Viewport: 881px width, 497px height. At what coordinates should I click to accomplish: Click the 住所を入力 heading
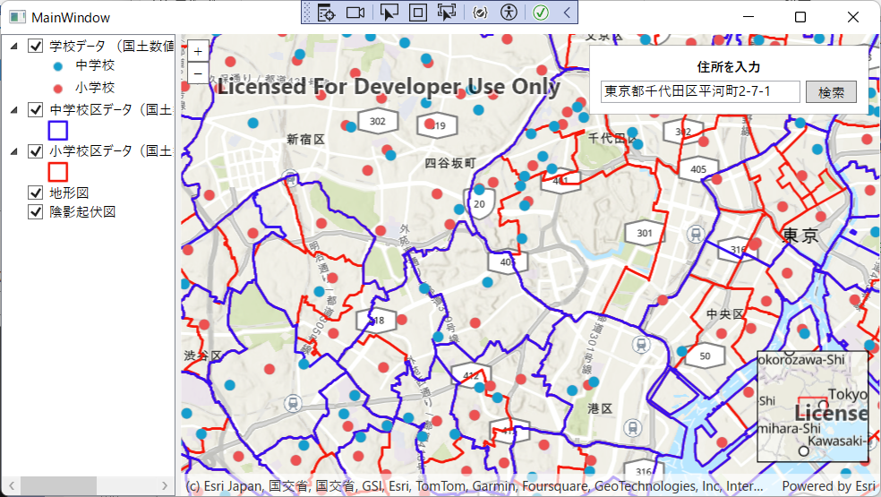click(729, 67)
